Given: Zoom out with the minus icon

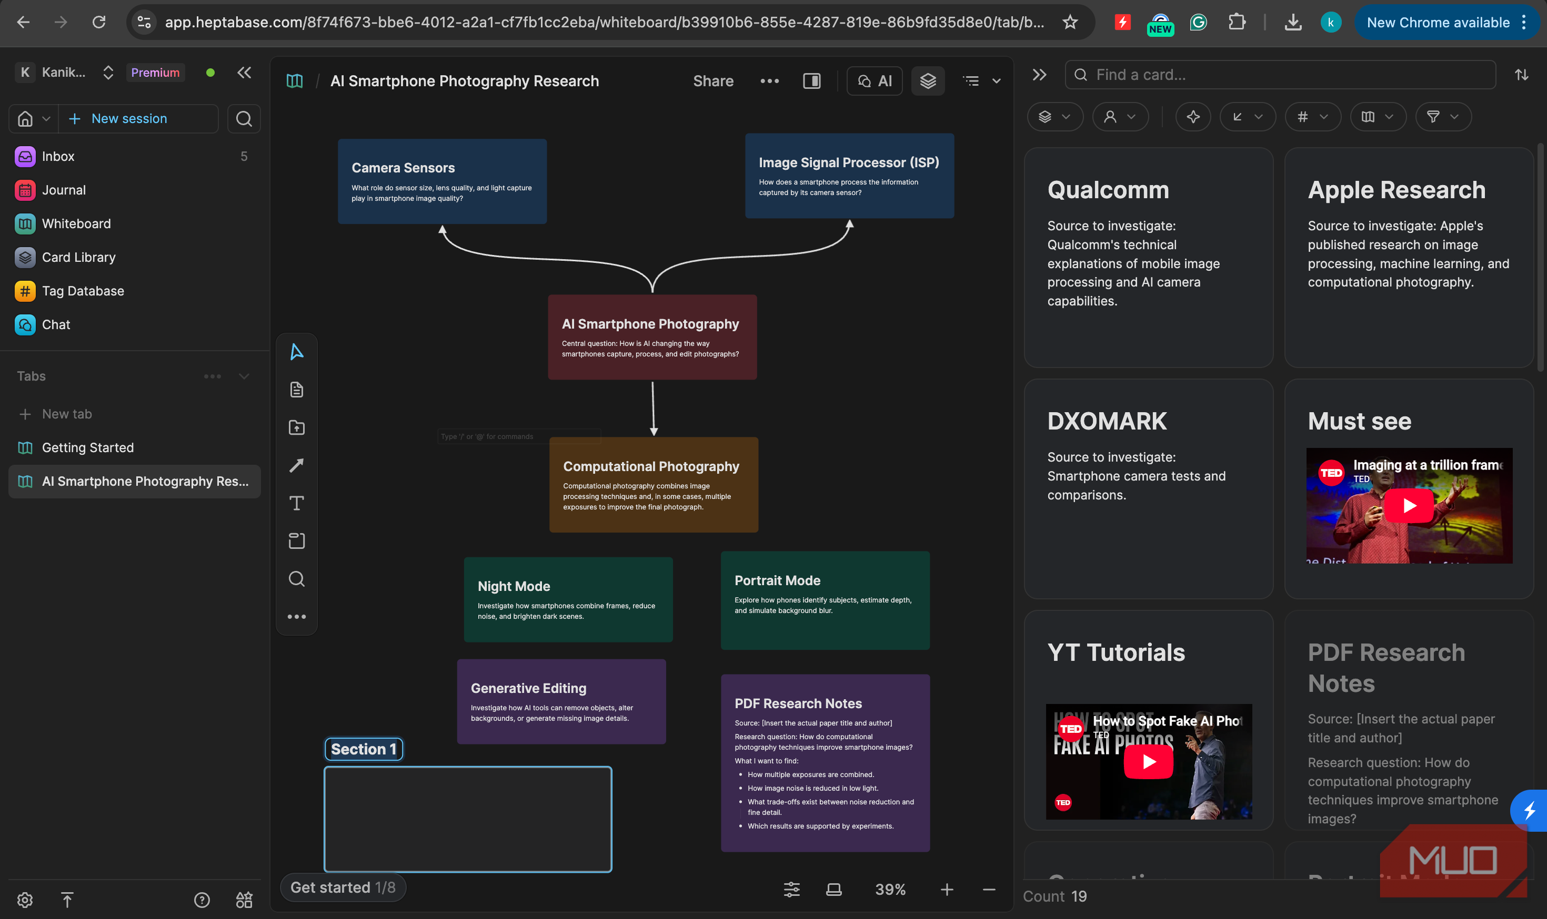Looking at the screenshot, I should (x=989, y=890).
